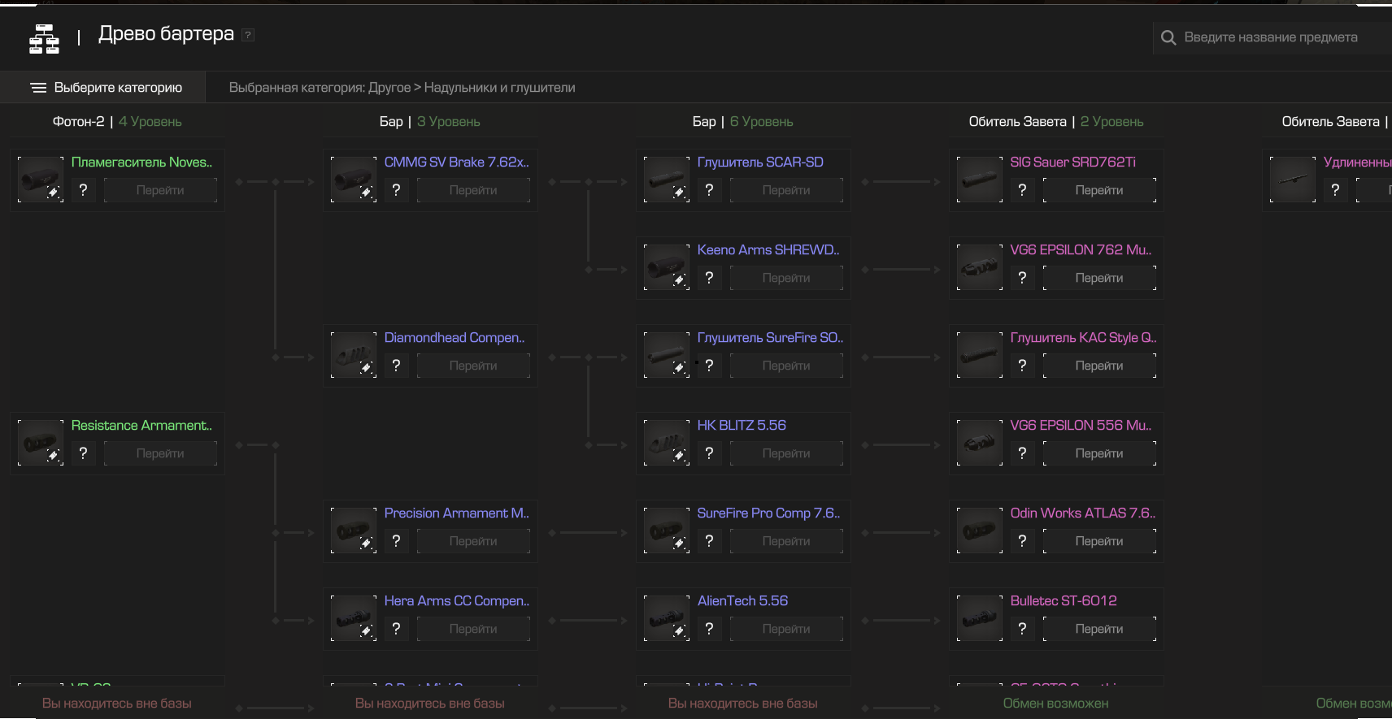This screenshot has height=719, width=1392.
Task: Pick the SureFire Pro Comp thumbnail
Action: [667, 531]
